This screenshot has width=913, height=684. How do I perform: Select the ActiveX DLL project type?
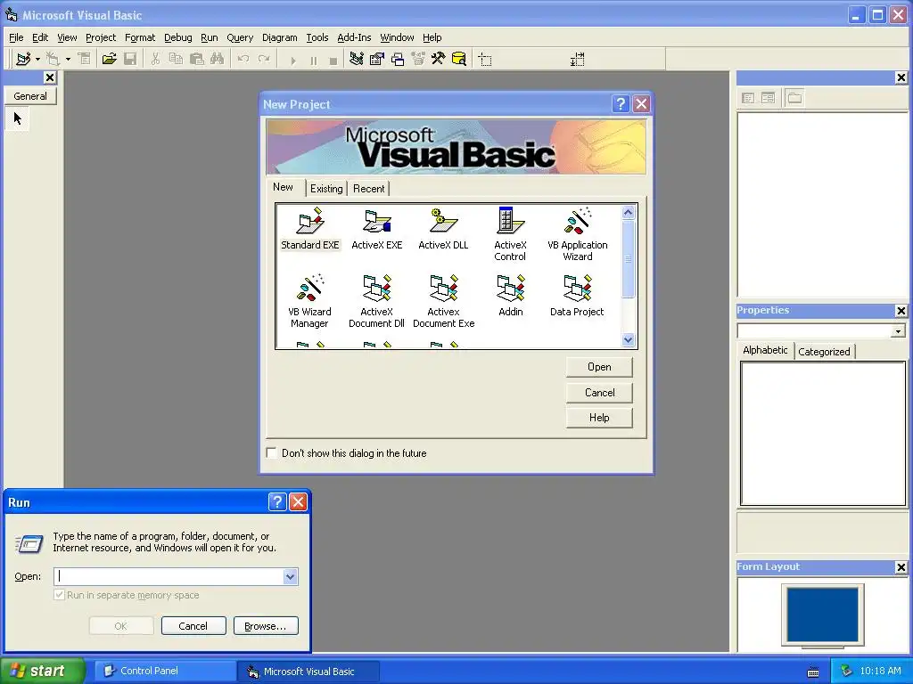coord(443,229)
